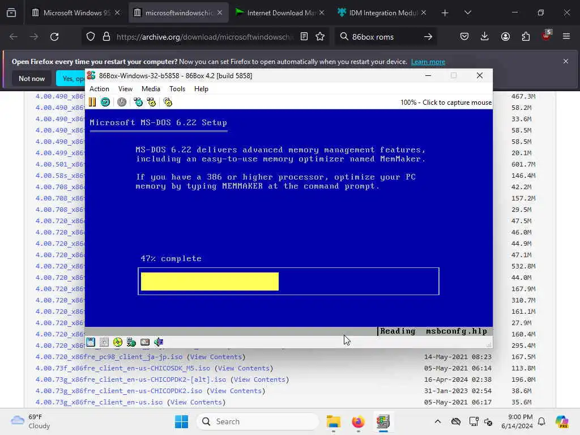Click the floppy disk drive status icon
Screen dimensions: 580x435
(x=91, y=342)
